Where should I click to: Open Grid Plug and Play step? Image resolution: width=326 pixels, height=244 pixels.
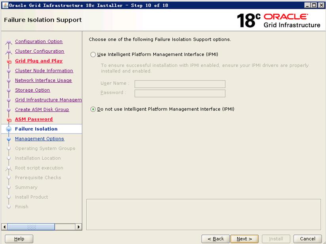tap(39, 61)
